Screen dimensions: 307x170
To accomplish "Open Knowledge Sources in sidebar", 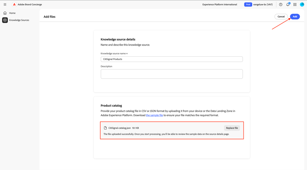I will [19, 20].
